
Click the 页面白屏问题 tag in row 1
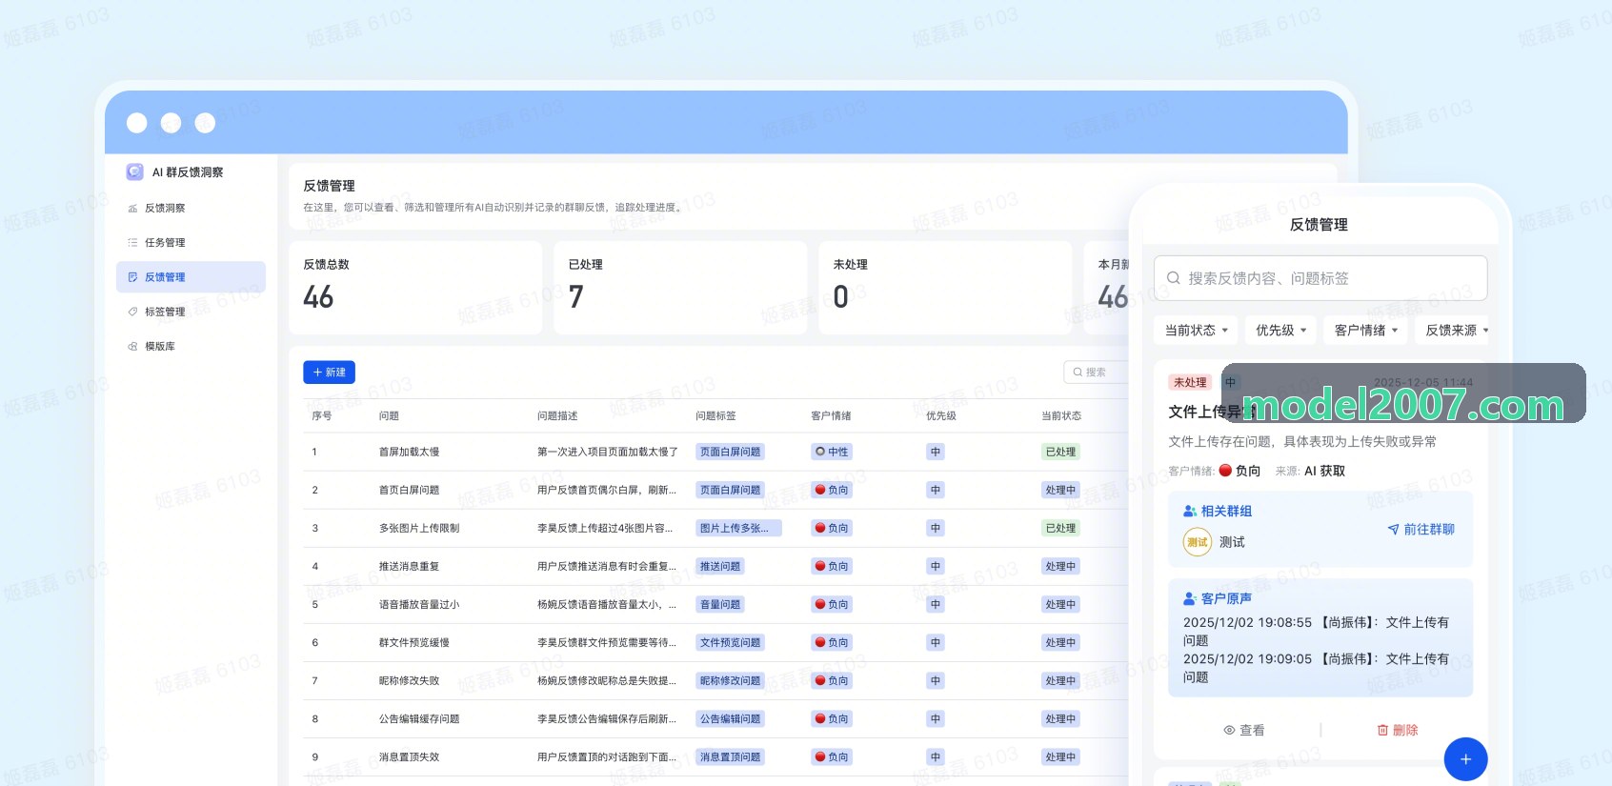[x=730, y=452]
